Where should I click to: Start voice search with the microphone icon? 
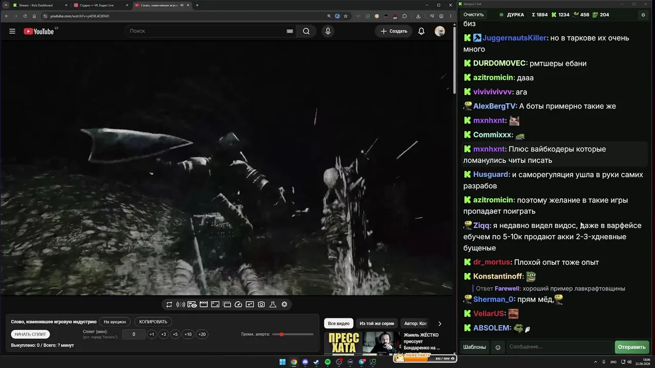point(328,31)
